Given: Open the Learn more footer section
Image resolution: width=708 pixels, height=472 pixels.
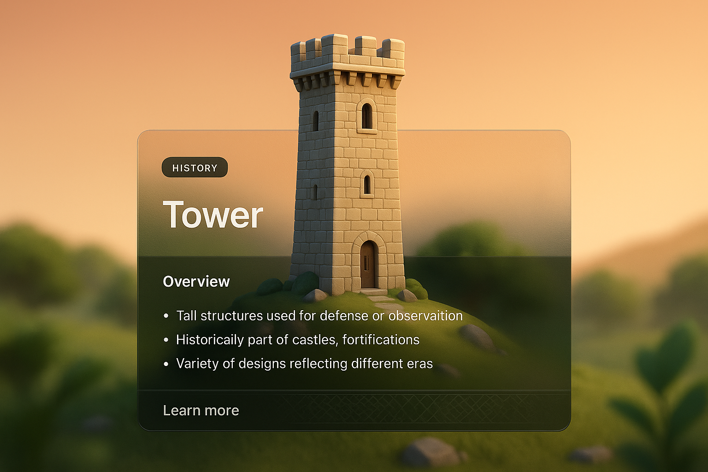Looking at the screenshot, I should (201, 410).
